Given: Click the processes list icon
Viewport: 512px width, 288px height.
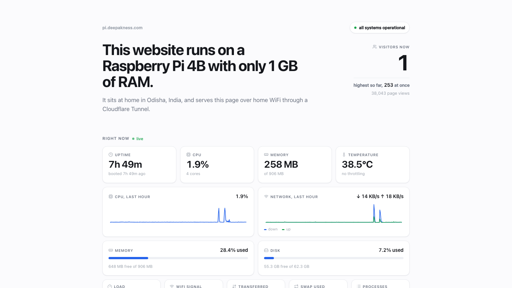Looking at the screenshot, I should pyautogui.click(x=359, y=286).
